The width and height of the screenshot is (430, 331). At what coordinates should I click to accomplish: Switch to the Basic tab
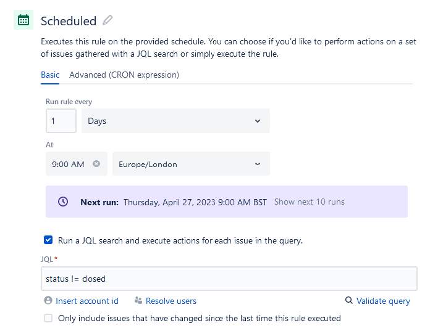(x=50, y=75)
